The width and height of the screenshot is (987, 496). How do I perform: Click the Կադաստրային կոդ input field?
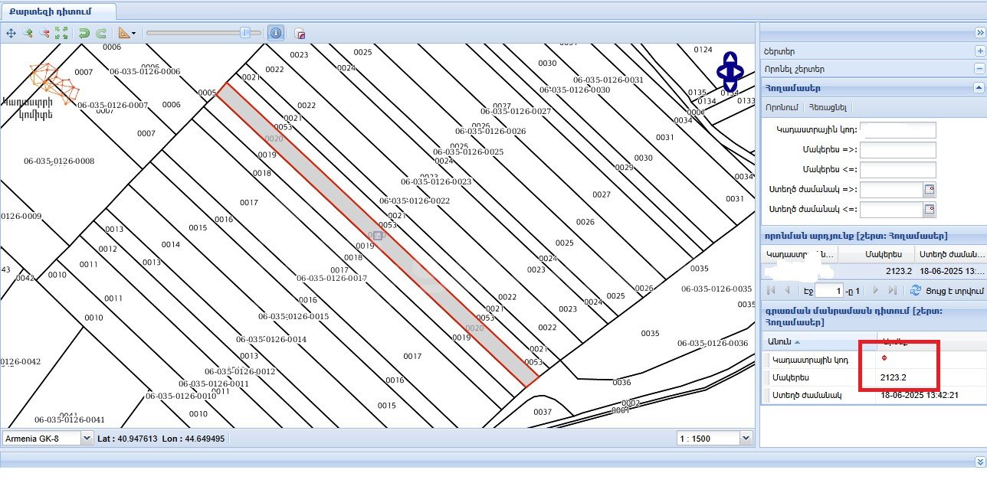coord(897,129)
